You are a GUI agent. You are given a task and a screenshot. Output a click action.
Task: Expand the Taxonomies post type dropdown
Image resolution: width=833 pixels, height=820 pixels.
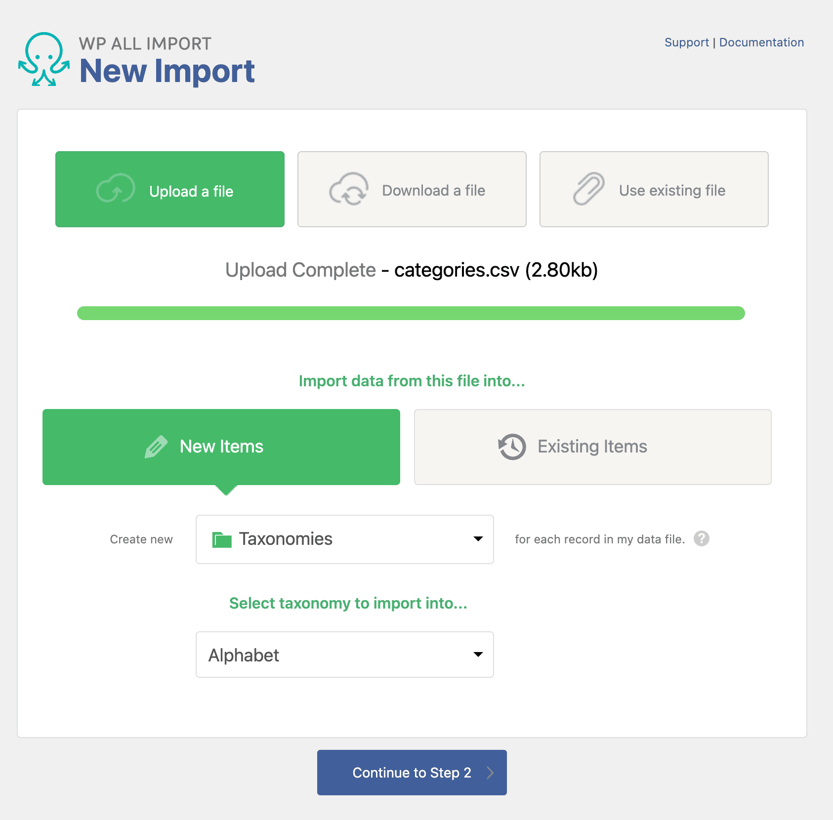(x=344, y=539)
